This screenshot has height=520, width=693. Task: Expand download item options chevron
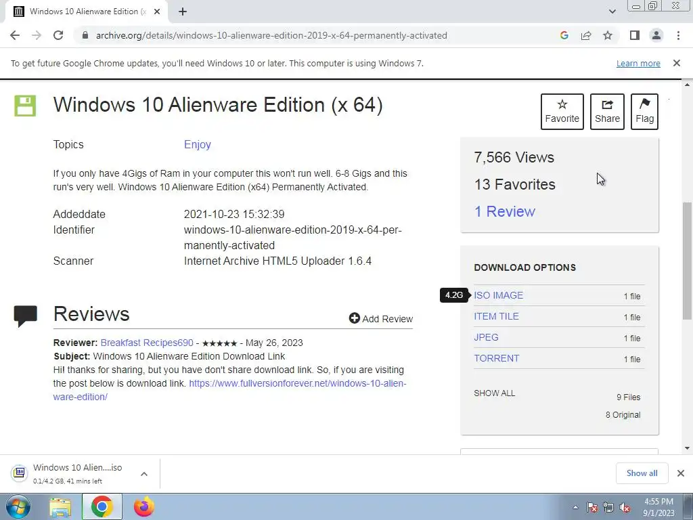(x=144, y=473)
